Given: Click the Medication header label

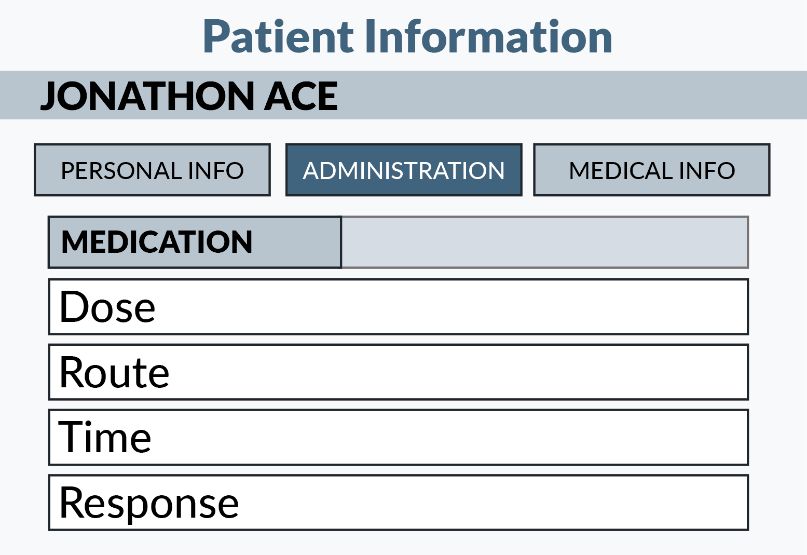Looking at the screenshot, I should [157, 242].
